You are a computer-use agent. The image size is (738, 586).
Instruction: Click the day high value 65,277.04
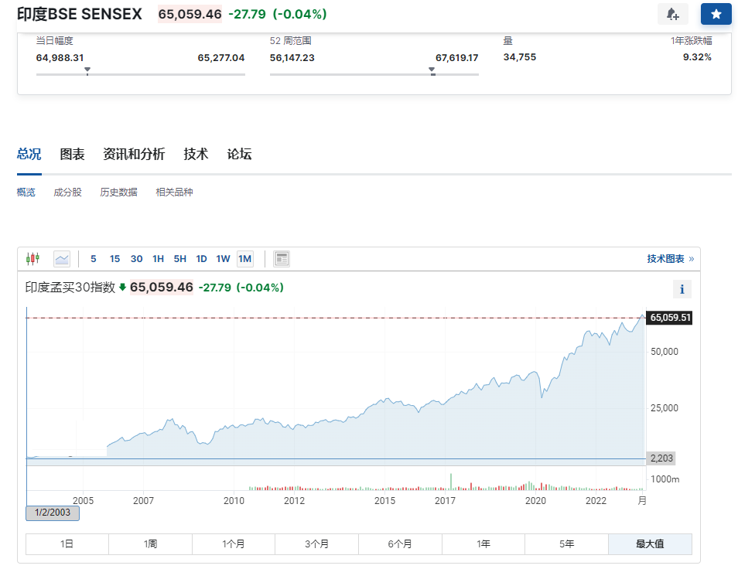tap(220, 58)
